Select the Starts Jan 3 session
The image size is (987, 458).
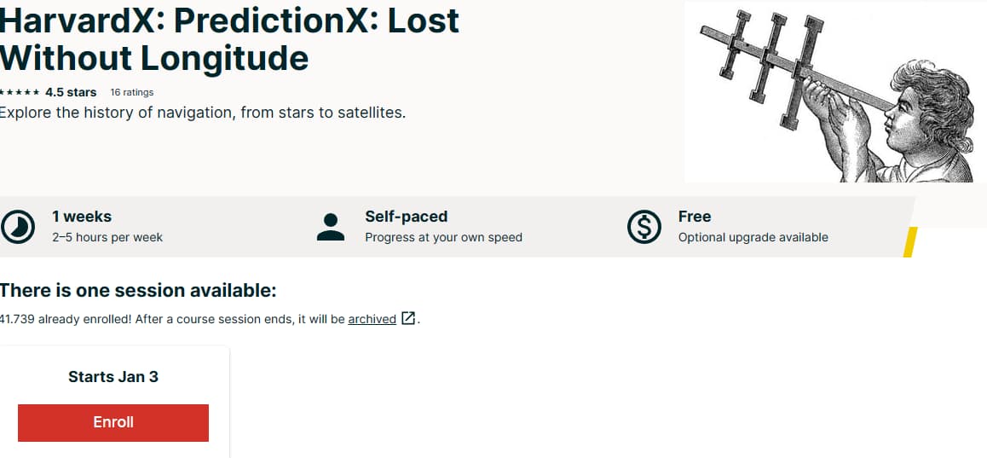click(113, 376)
